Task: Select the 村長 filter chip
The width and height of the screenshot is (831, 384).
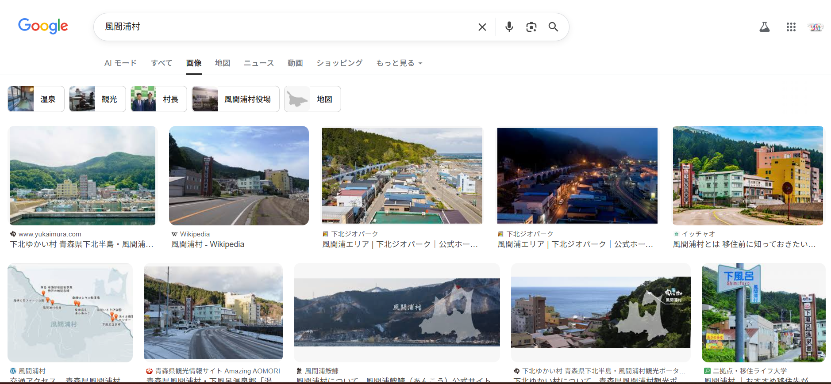Action: 158,99
